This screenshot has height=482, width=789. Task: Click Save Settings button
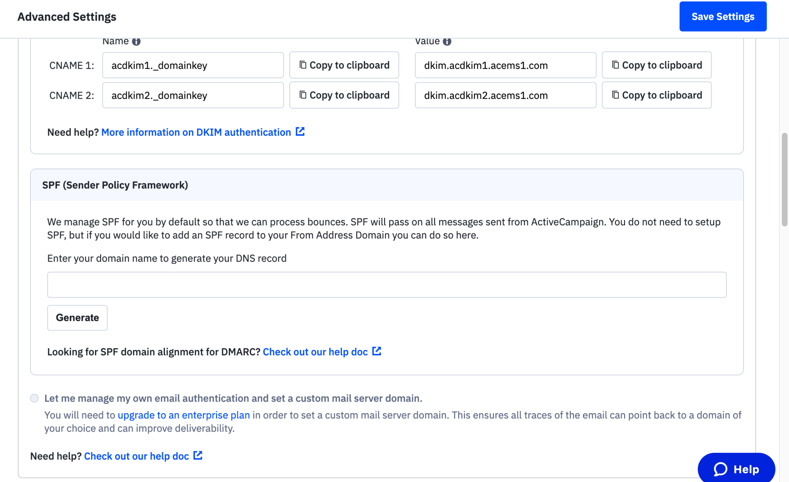tap(723, 16)
